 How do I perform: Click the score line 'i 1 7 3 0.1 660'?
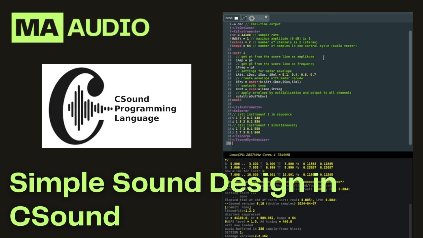(x=246, y=133)
